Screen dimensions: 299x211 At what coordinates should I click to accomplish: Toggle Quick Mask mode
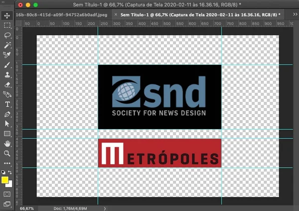point(7,194)
